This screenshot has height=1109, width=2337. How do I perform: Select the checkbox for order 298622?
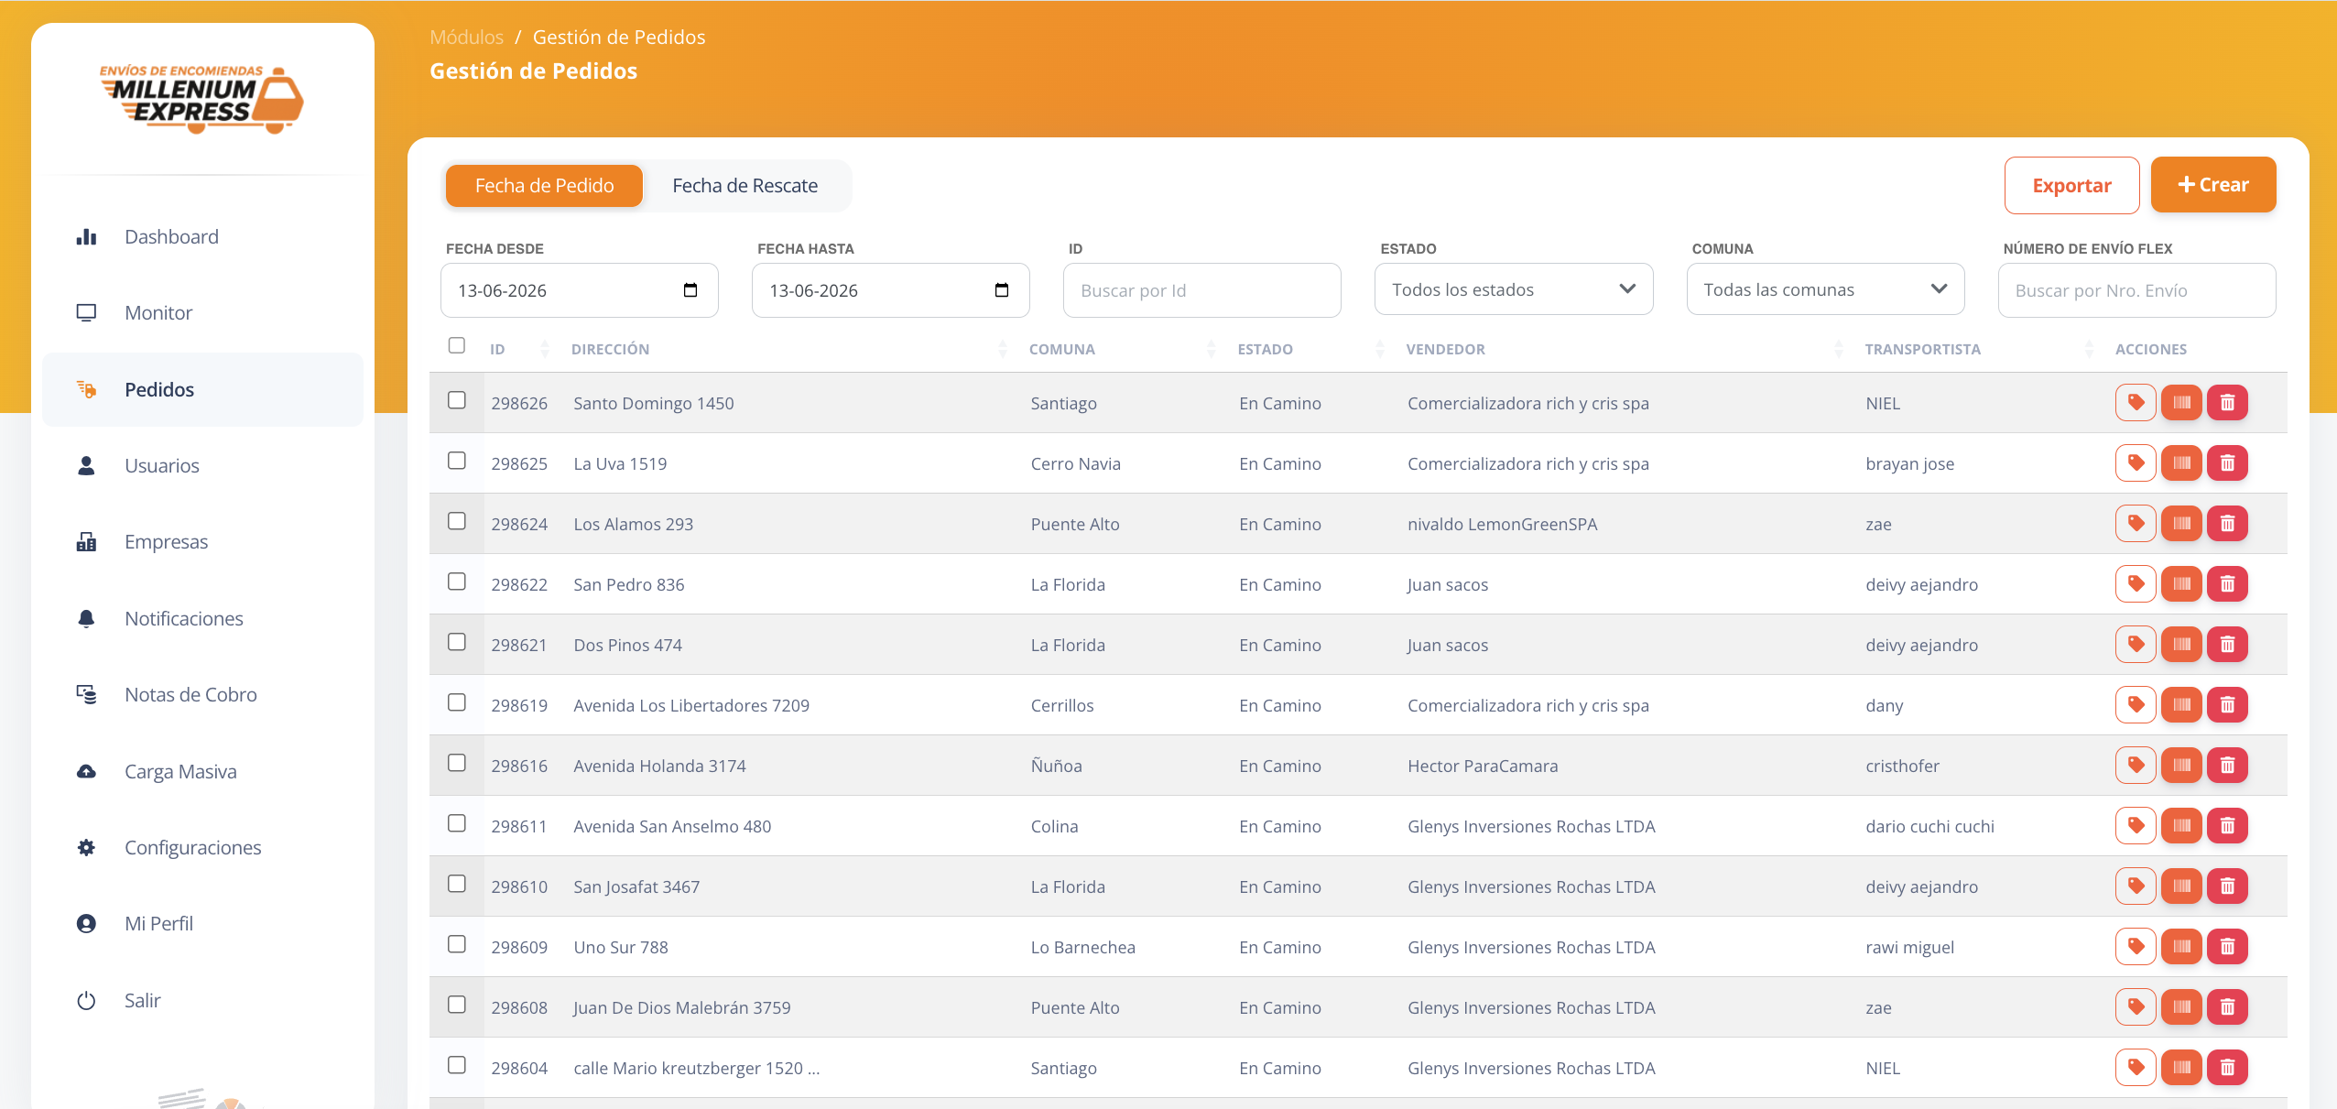pyautogui.click(x=457, y=582)
